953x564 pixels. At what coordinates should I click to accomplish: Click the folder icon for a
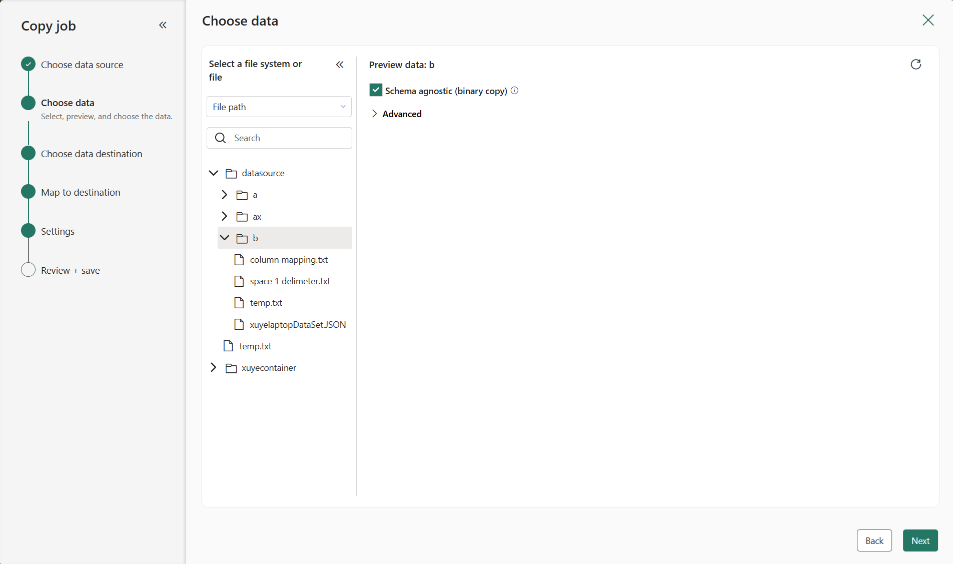tap(242, 195)
